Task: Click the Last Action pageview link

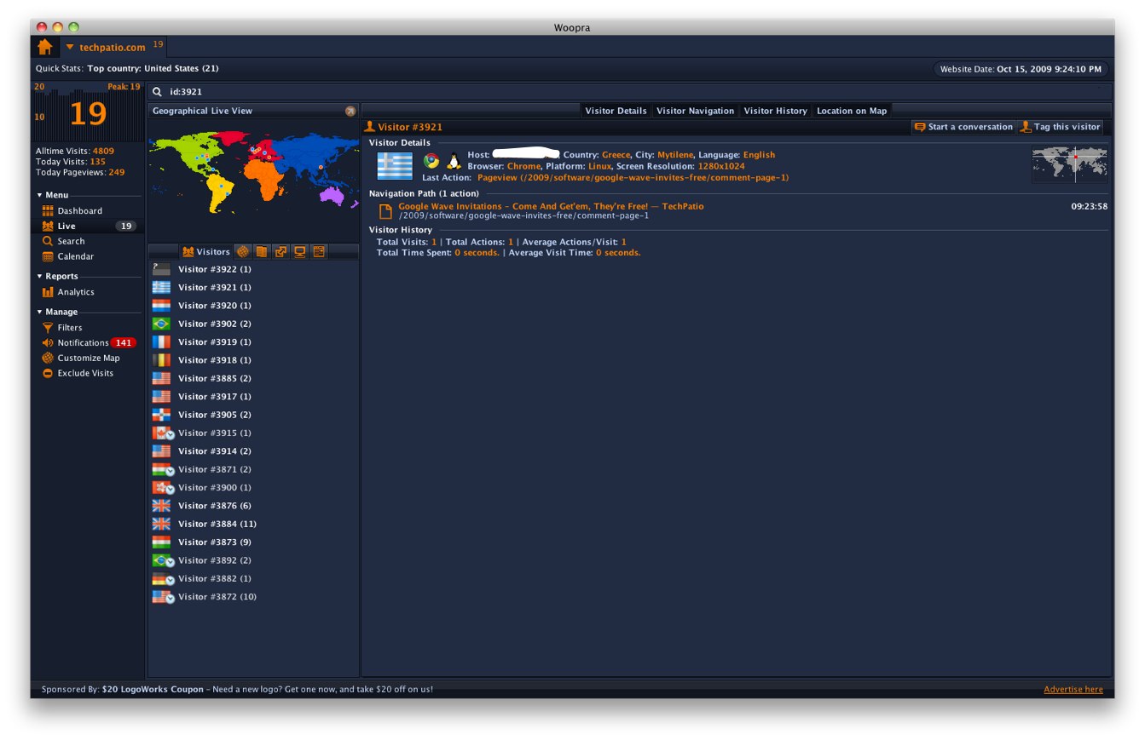Action: (633, 178)
